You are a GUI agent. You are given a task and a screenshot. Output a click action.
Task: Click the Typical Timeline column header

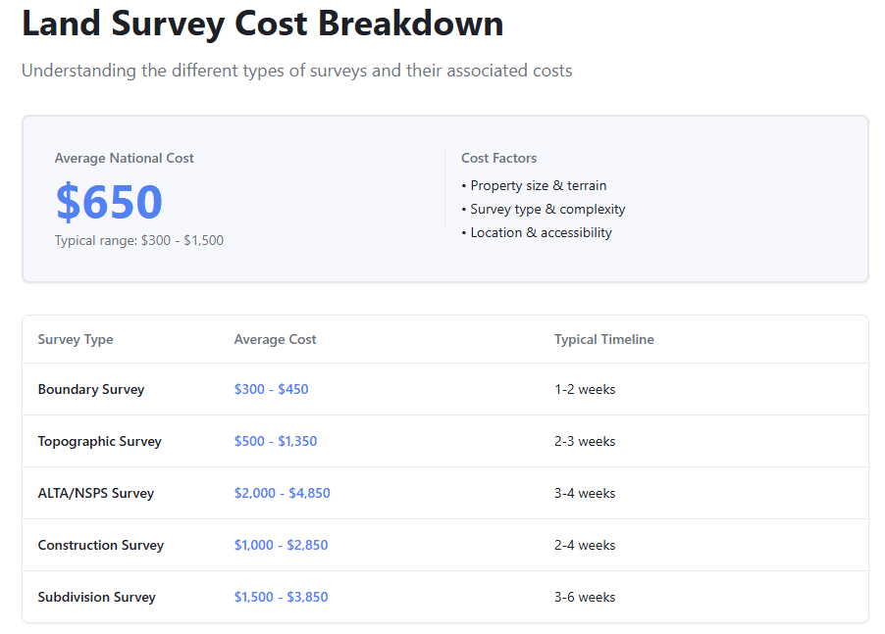tap(603, 339)
